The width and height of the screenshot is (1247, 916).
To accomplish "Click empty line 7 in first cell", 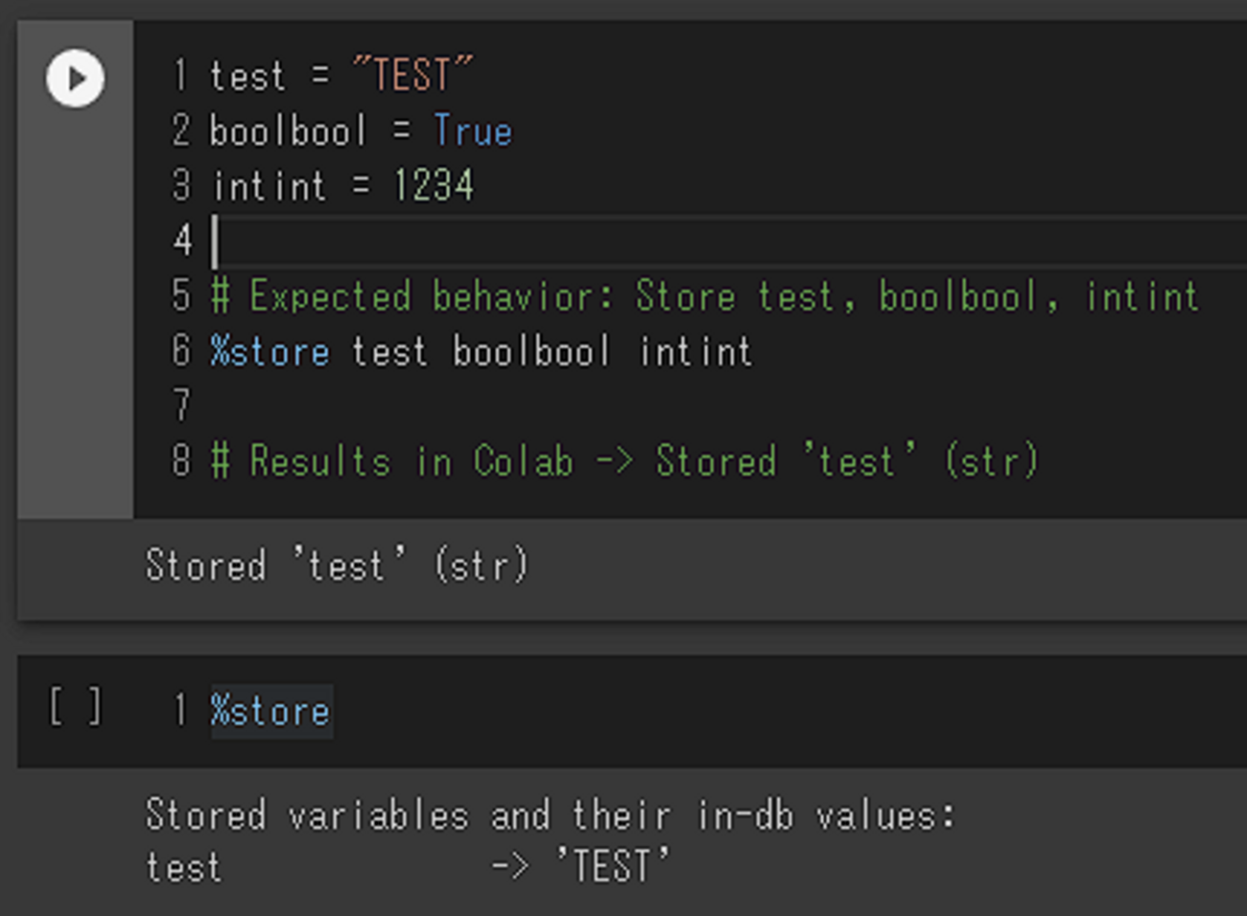I will pos(576,406).
